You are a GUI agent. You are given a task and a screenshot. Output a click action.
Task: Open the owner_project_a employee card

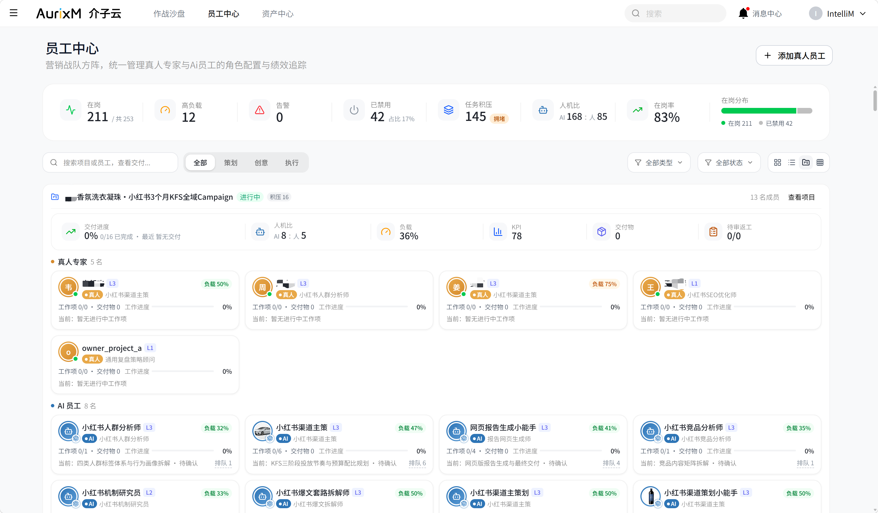point(145,365)
